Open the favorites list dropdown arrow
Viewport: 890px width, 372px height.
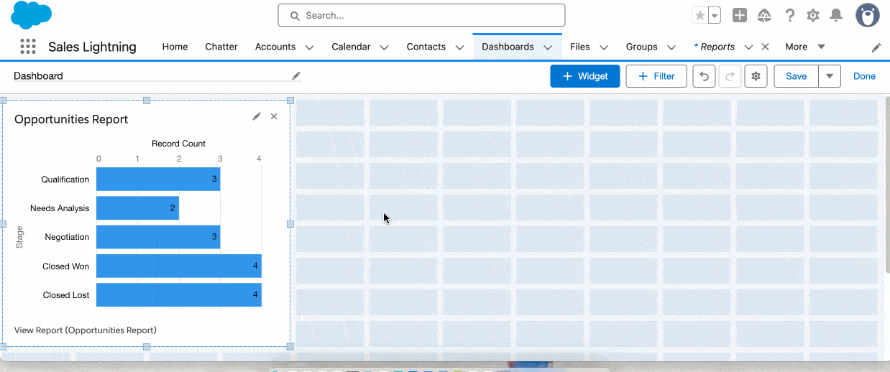(x=715, y=15)
